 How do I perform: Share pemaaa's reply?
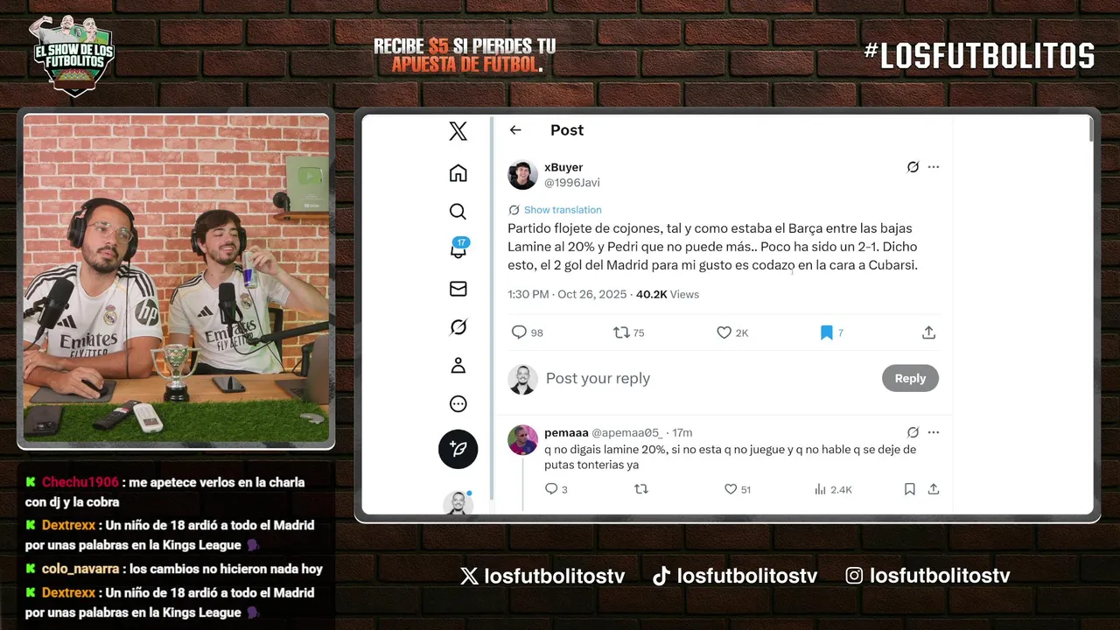coord(934,489)
